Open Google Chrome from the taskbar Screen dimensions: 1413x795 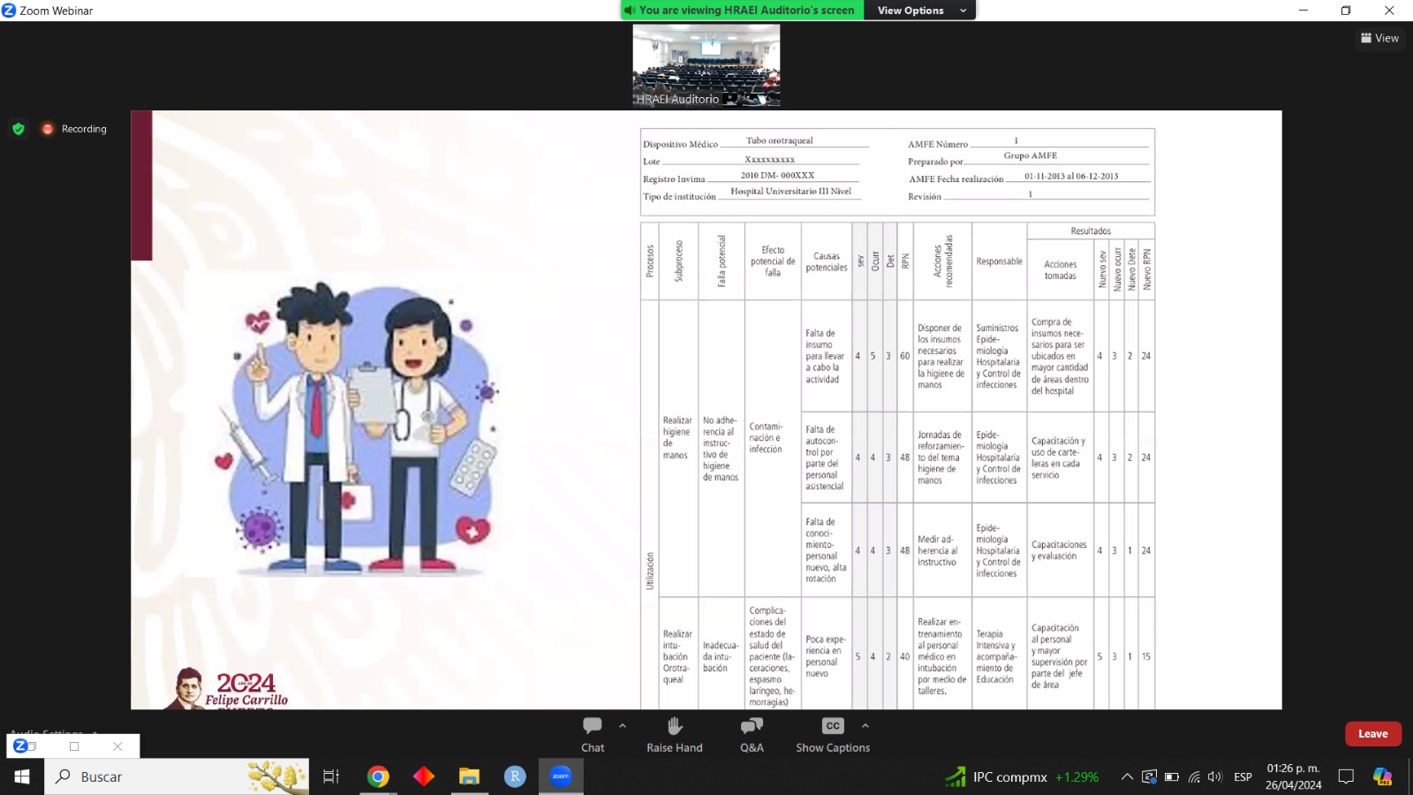pyautogui.click(x=378, y=776)
